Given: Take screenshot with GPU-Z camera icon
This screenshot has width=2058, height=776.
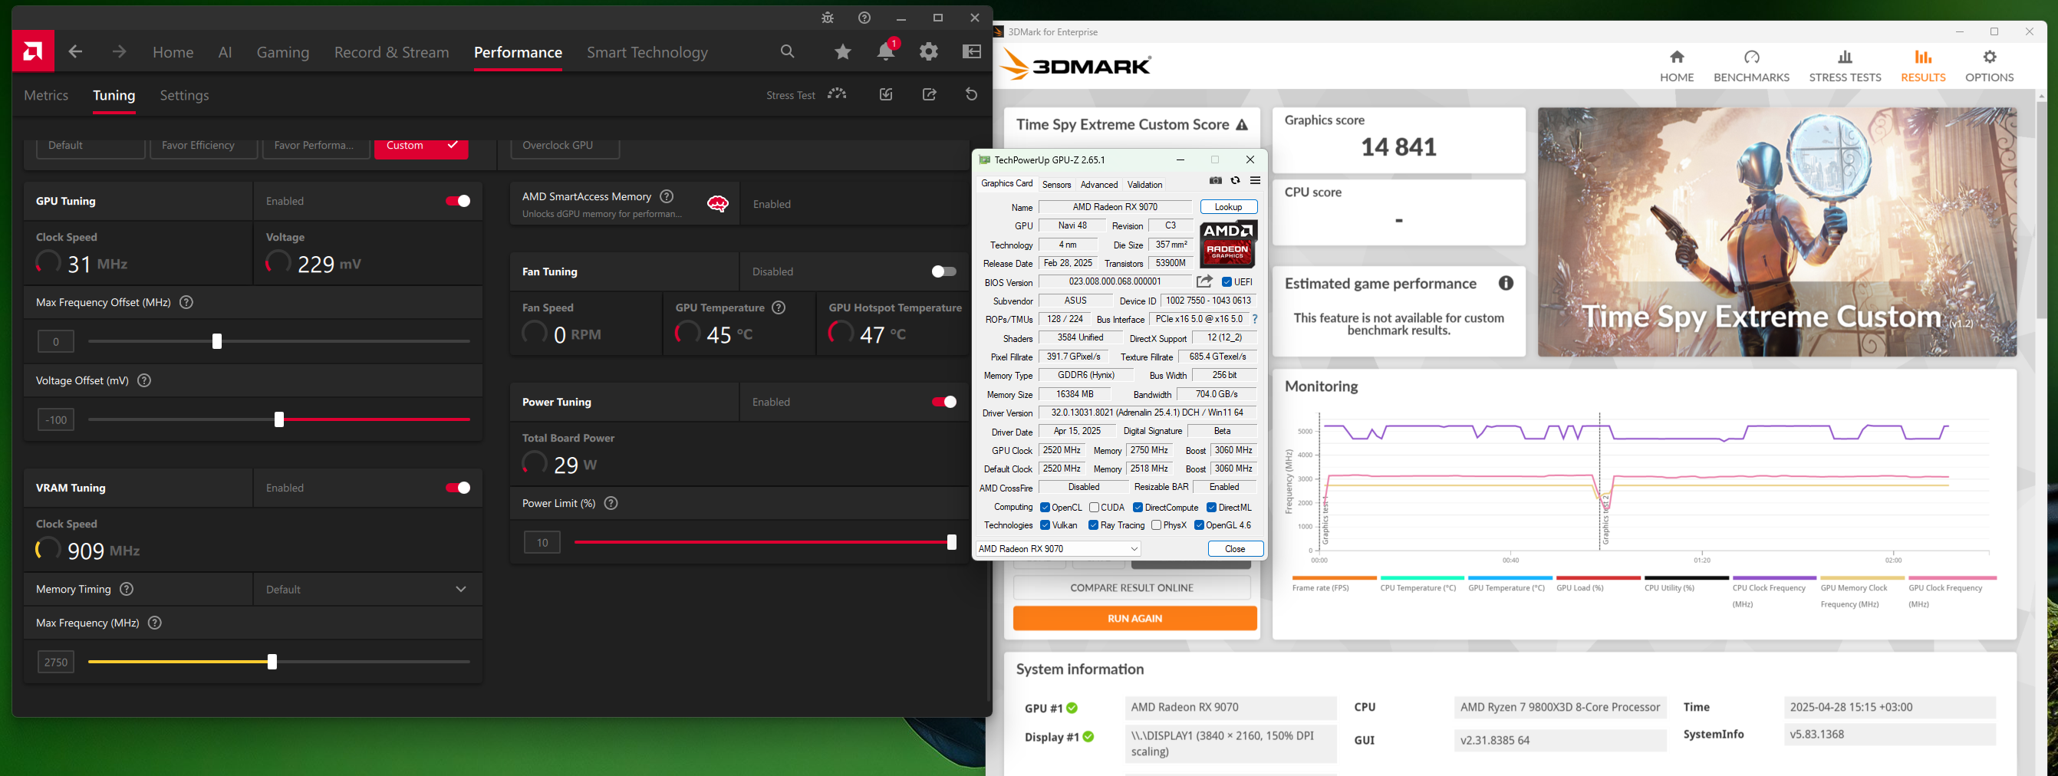Looking at the screenshot, I should pos(1215,181).
